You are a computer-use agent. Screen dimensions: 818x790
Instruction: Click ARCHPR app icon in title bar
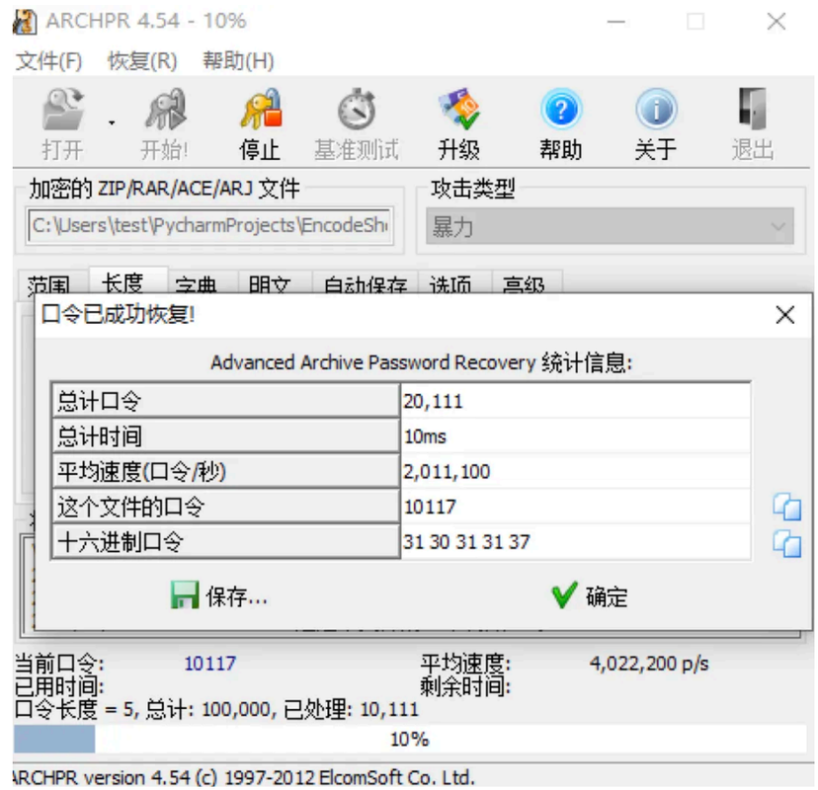coord(25,22)
